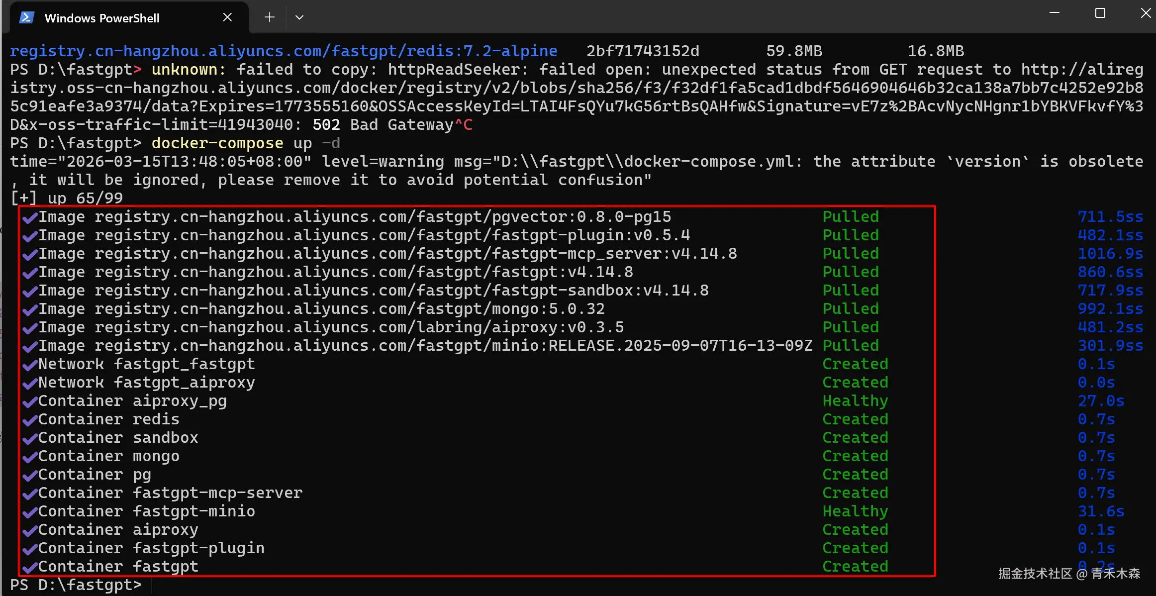Maximize the terminal window
Screen dimensions: 1156x596
coord(1100,13)
